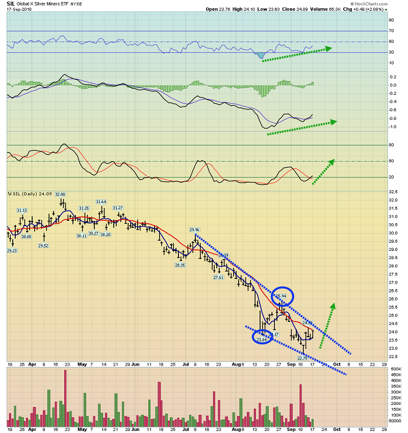The width and height of the screenshot is (408, 433).
Task: Click the Low 23.63 header value
Action: [x=268, y=9]
